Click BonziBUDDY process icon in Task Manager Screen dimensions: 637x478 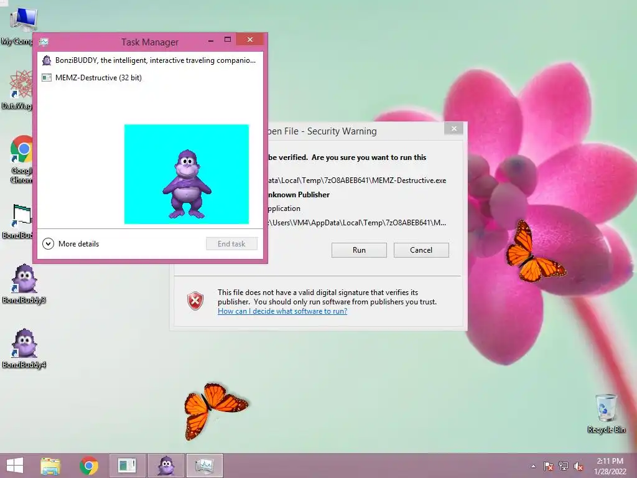click(47, 60)
